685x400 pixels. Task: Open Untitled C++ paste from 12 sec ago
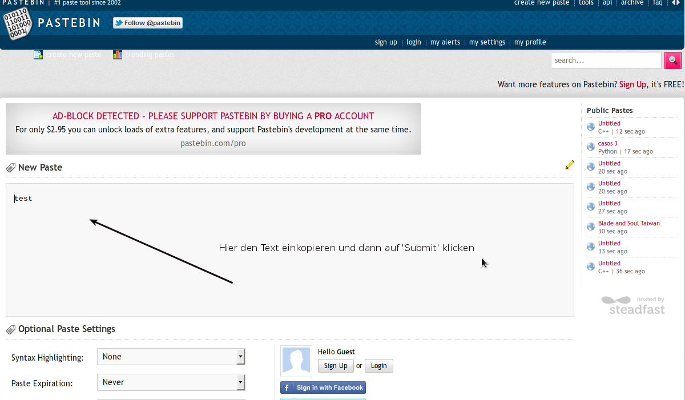pos(609,123)
